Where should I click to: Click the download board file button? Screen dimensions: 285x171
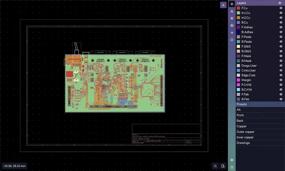[223, 5]
